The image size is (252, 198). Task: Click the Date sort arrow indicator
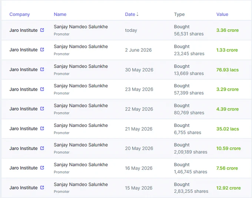(137, 14)
